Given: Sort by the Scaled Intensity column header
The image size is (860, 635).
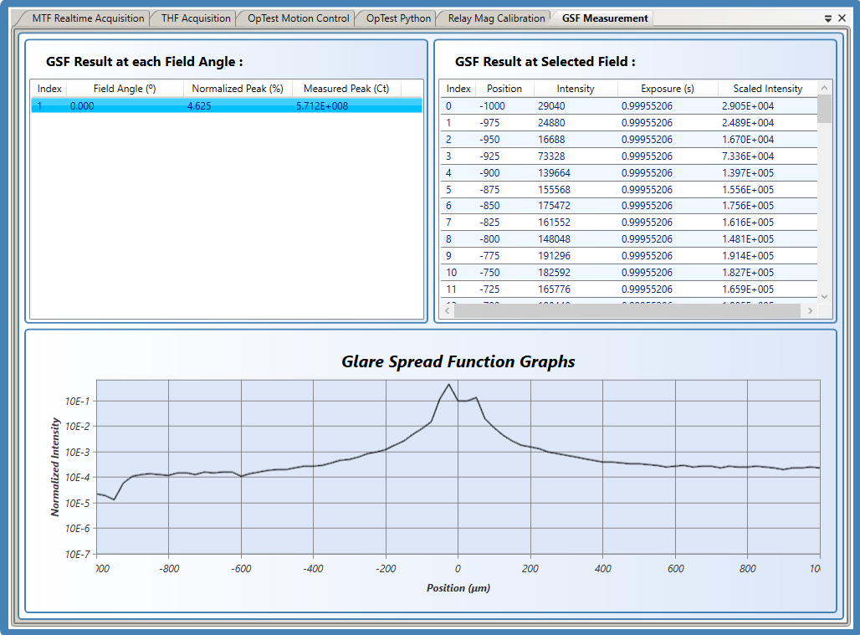Looking at the screenshot, I should click(767, 89).
